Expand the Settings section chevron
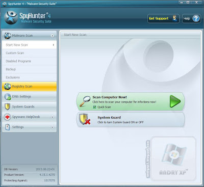The image size is (204, 187). click(x=53, y=127)
